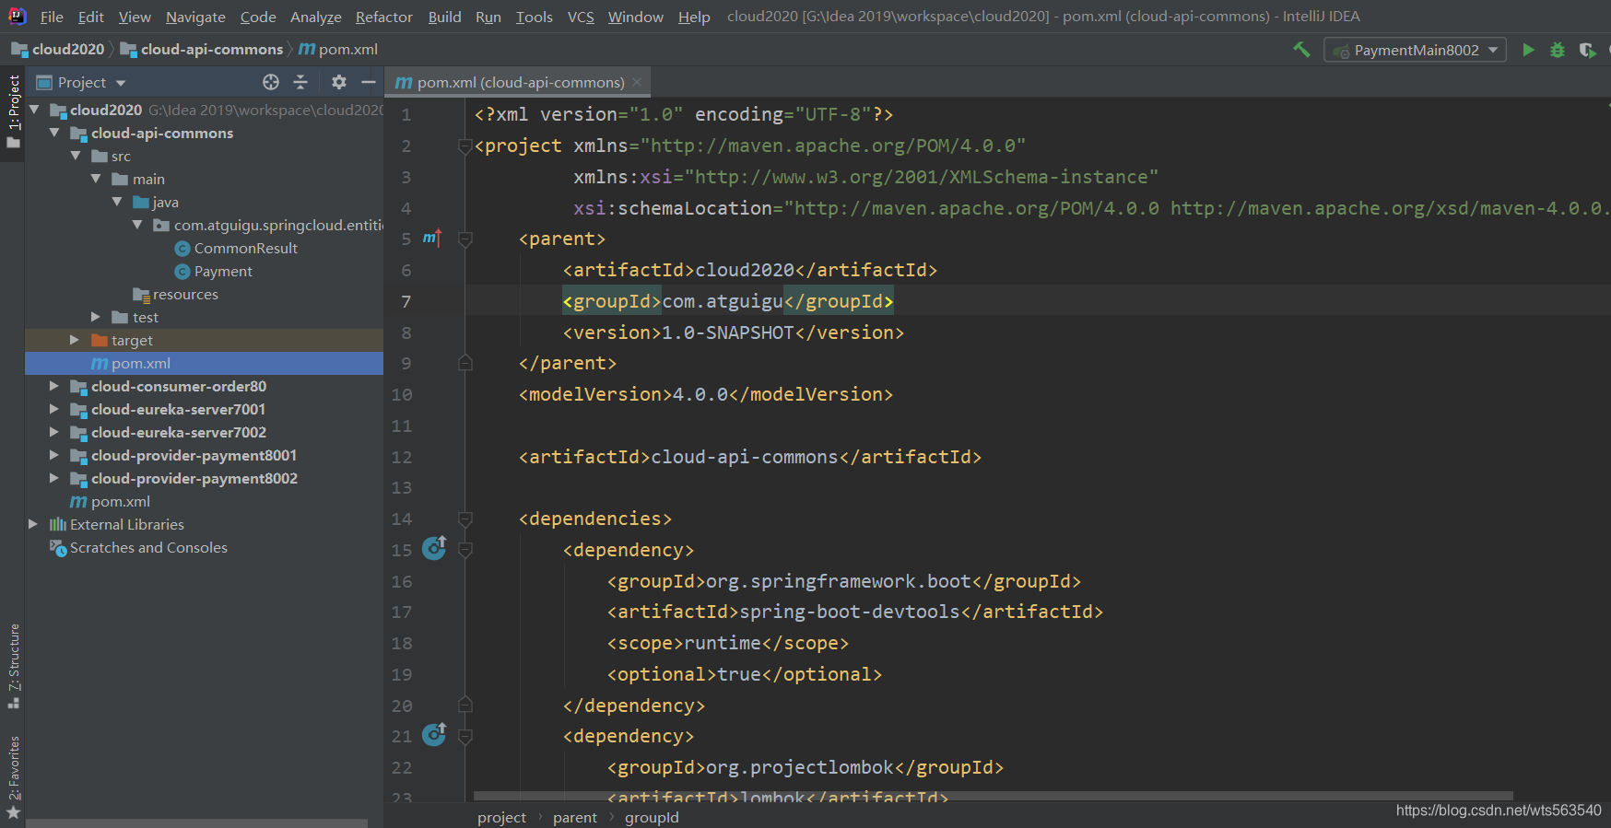Click CommonResult class icon
This screenshot has height=828, width=1611.
tap(182, 249)
